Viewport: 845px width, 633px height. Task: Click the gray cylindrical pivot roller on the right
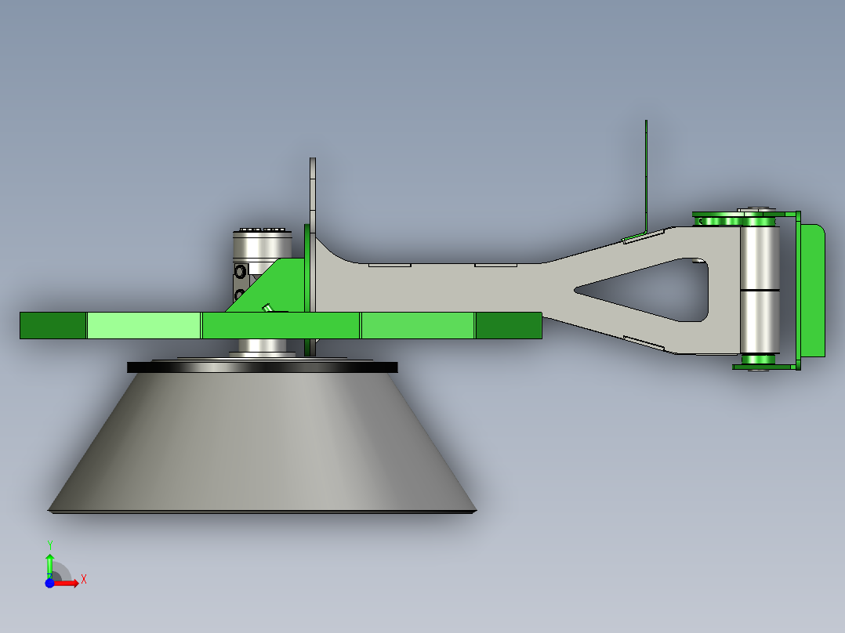760,290
